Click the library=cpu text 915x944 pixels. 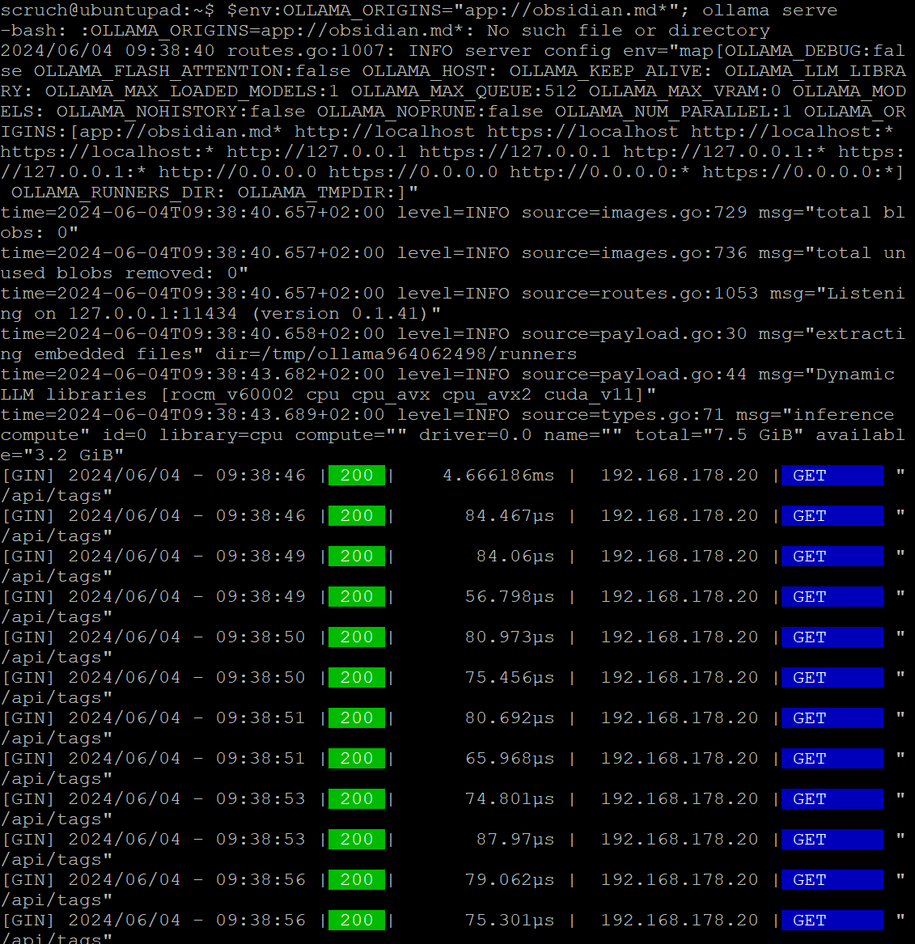221,435
